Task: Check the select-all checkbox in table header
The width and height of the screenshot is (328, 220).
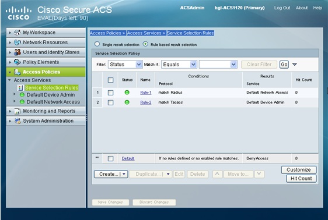Action: (111, 80)
